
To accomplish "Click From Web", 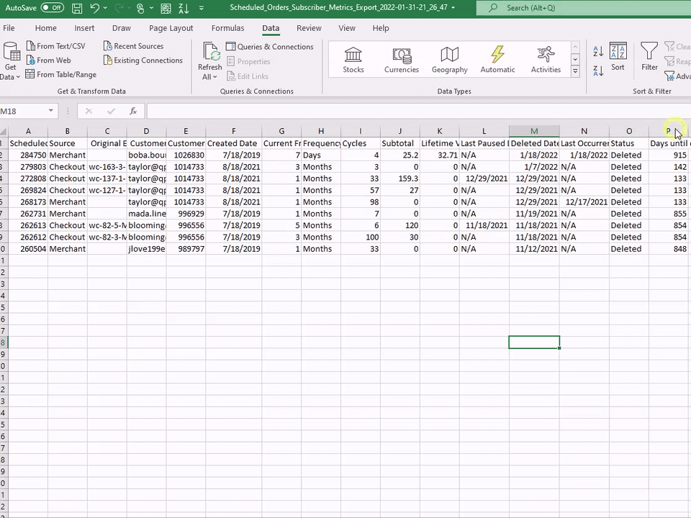I will [48, 60].
